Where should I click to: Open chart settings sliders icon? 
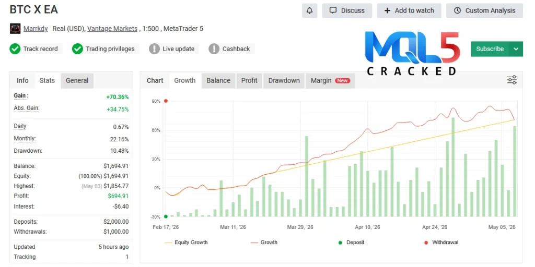pos(512,80)
